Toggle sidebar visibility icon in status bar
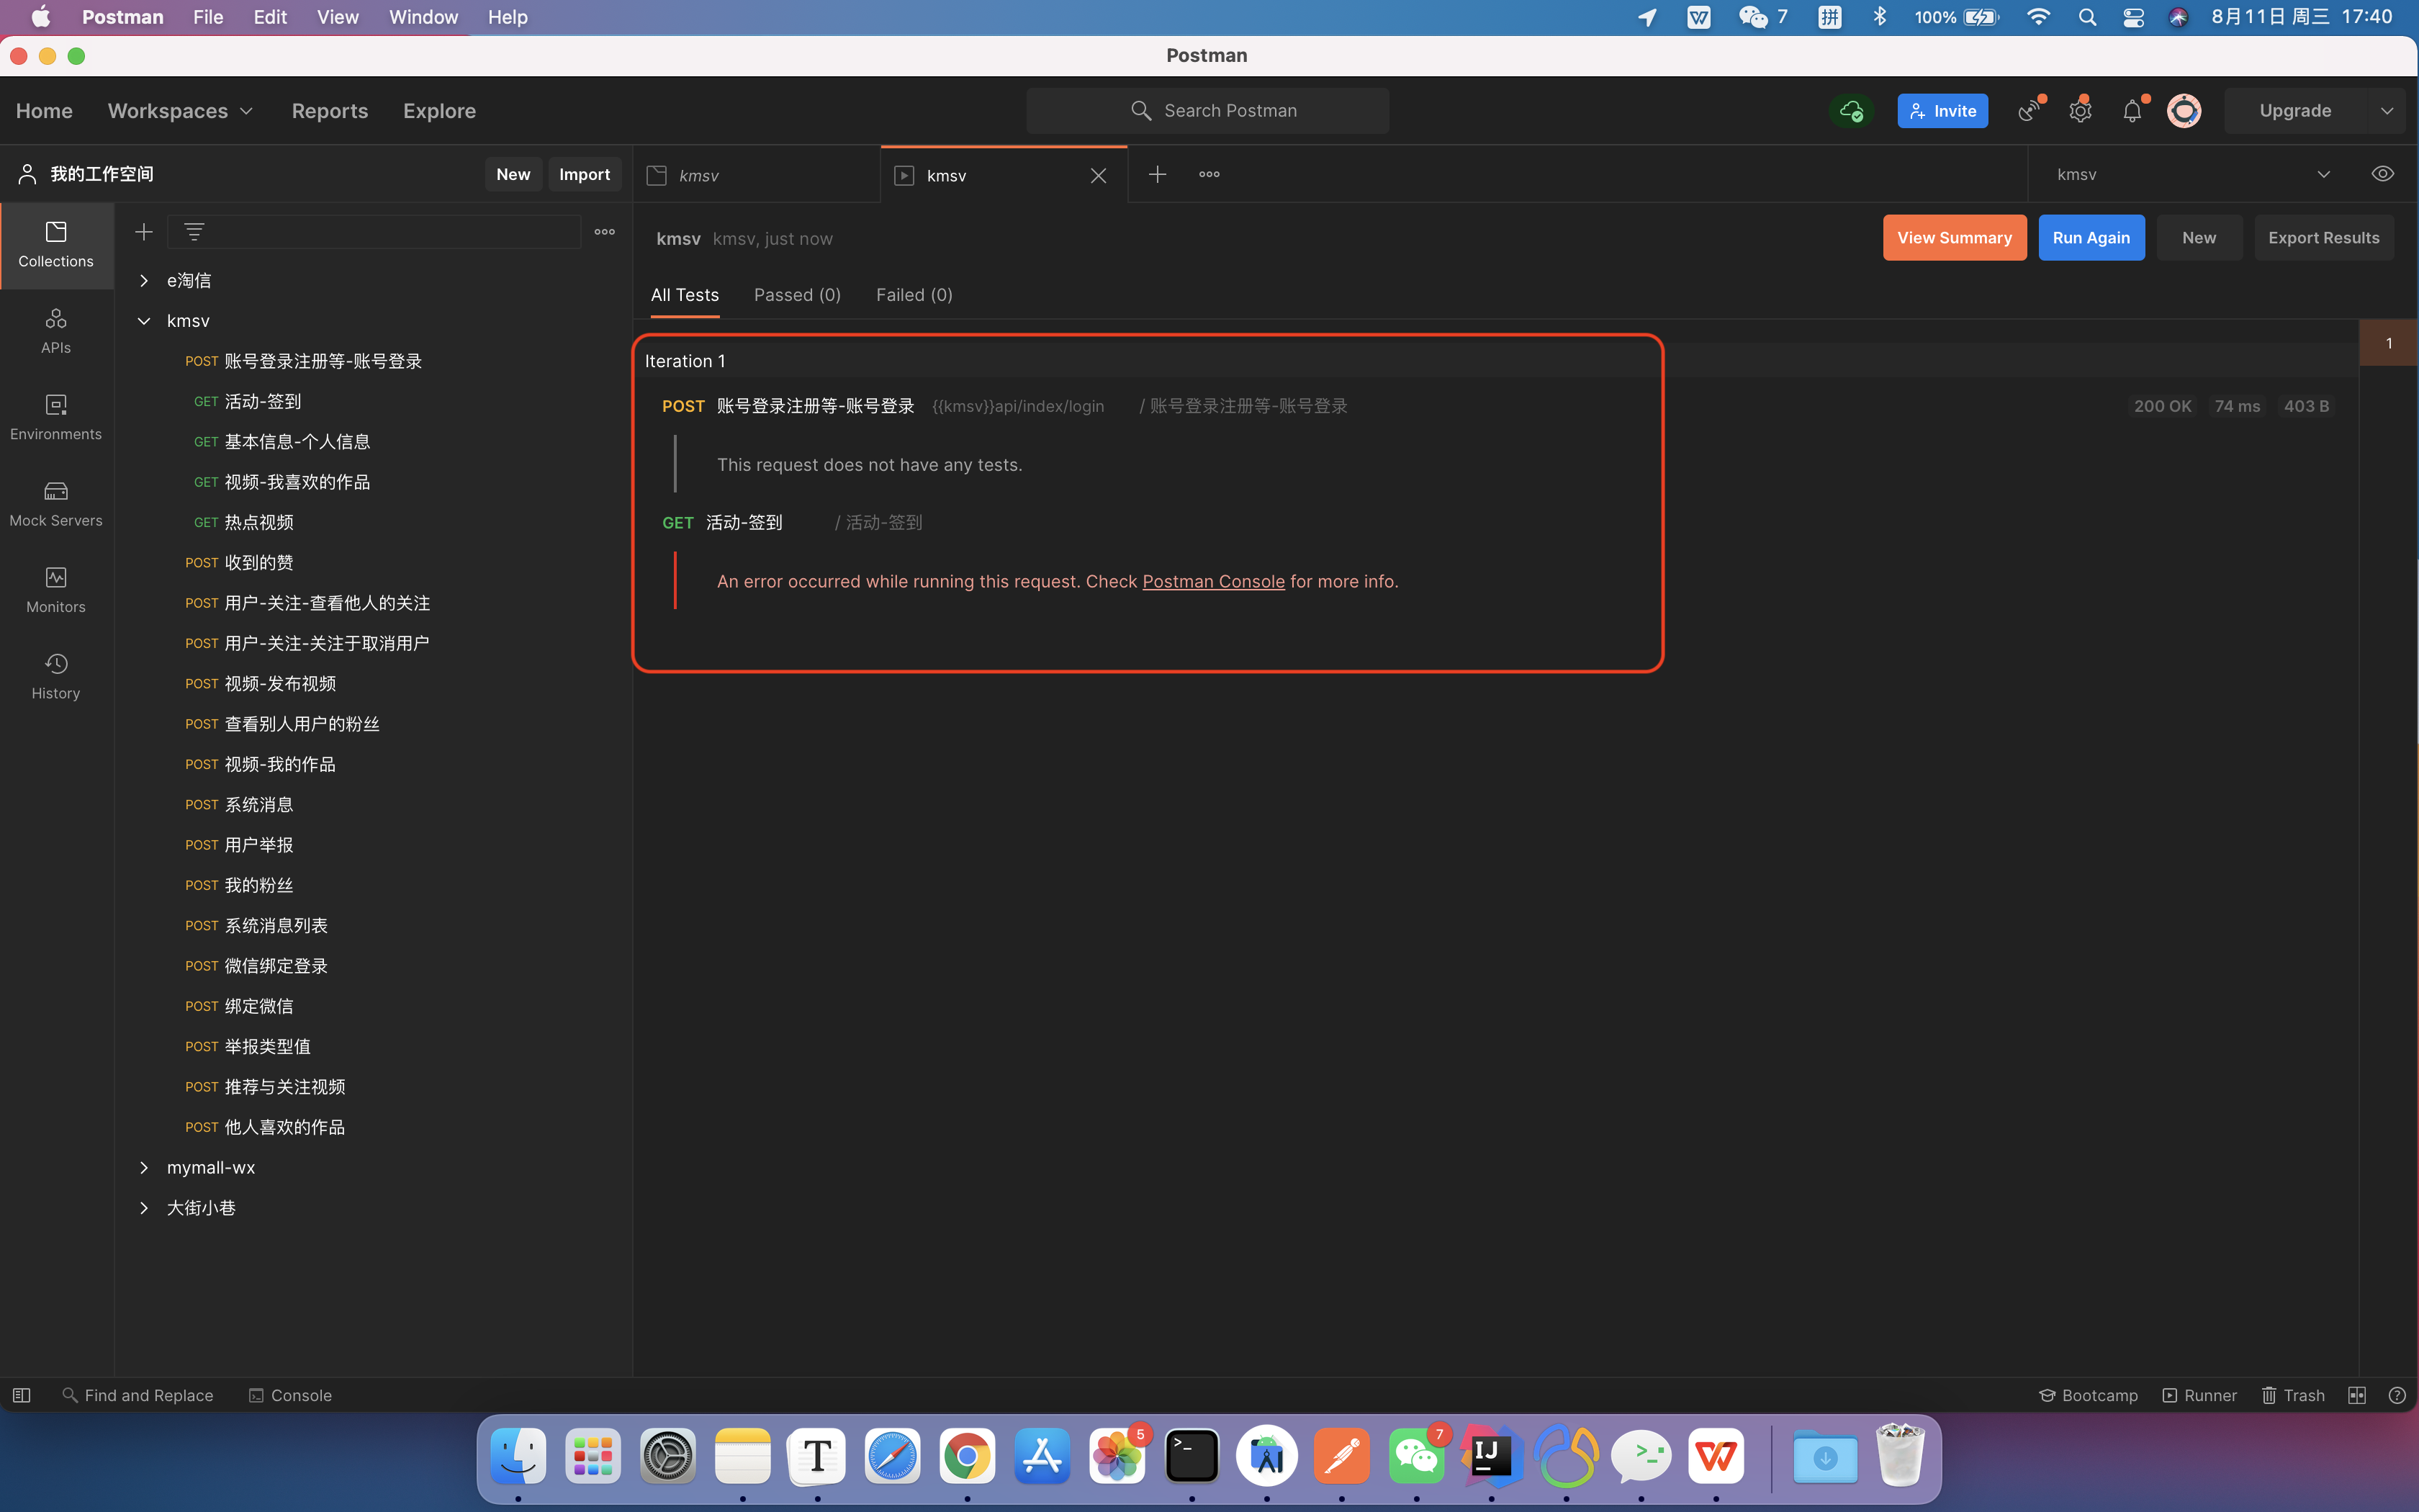Viewport: 2419px width, 1512px height. tap(21, 1395)
